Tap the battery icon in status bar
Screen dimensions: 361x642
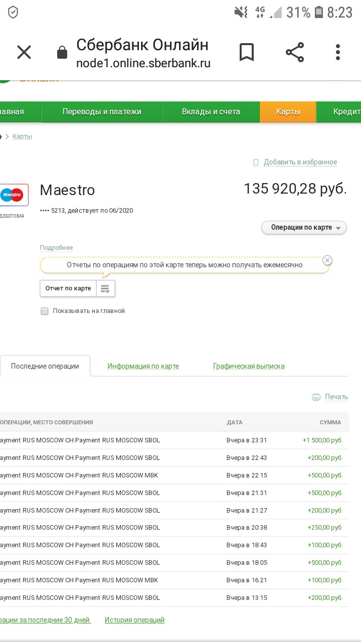tap(319, 12)
